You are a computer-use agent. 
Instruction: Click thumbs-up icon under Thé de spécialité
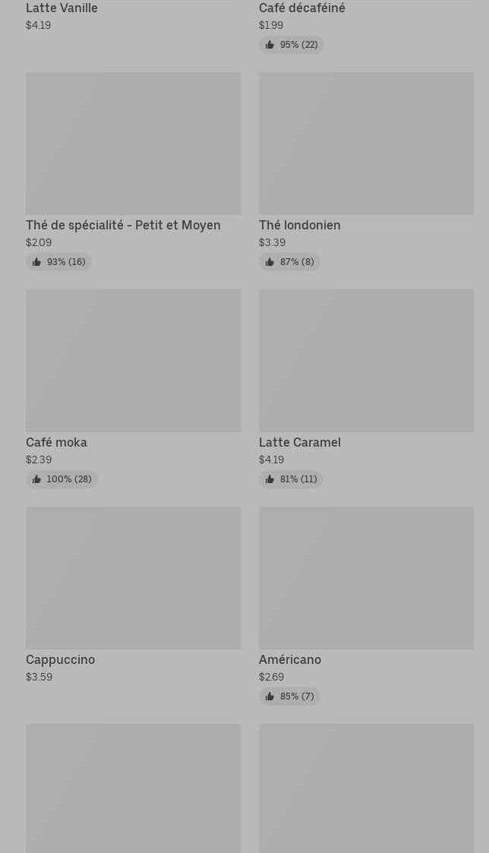click(36, 262)
